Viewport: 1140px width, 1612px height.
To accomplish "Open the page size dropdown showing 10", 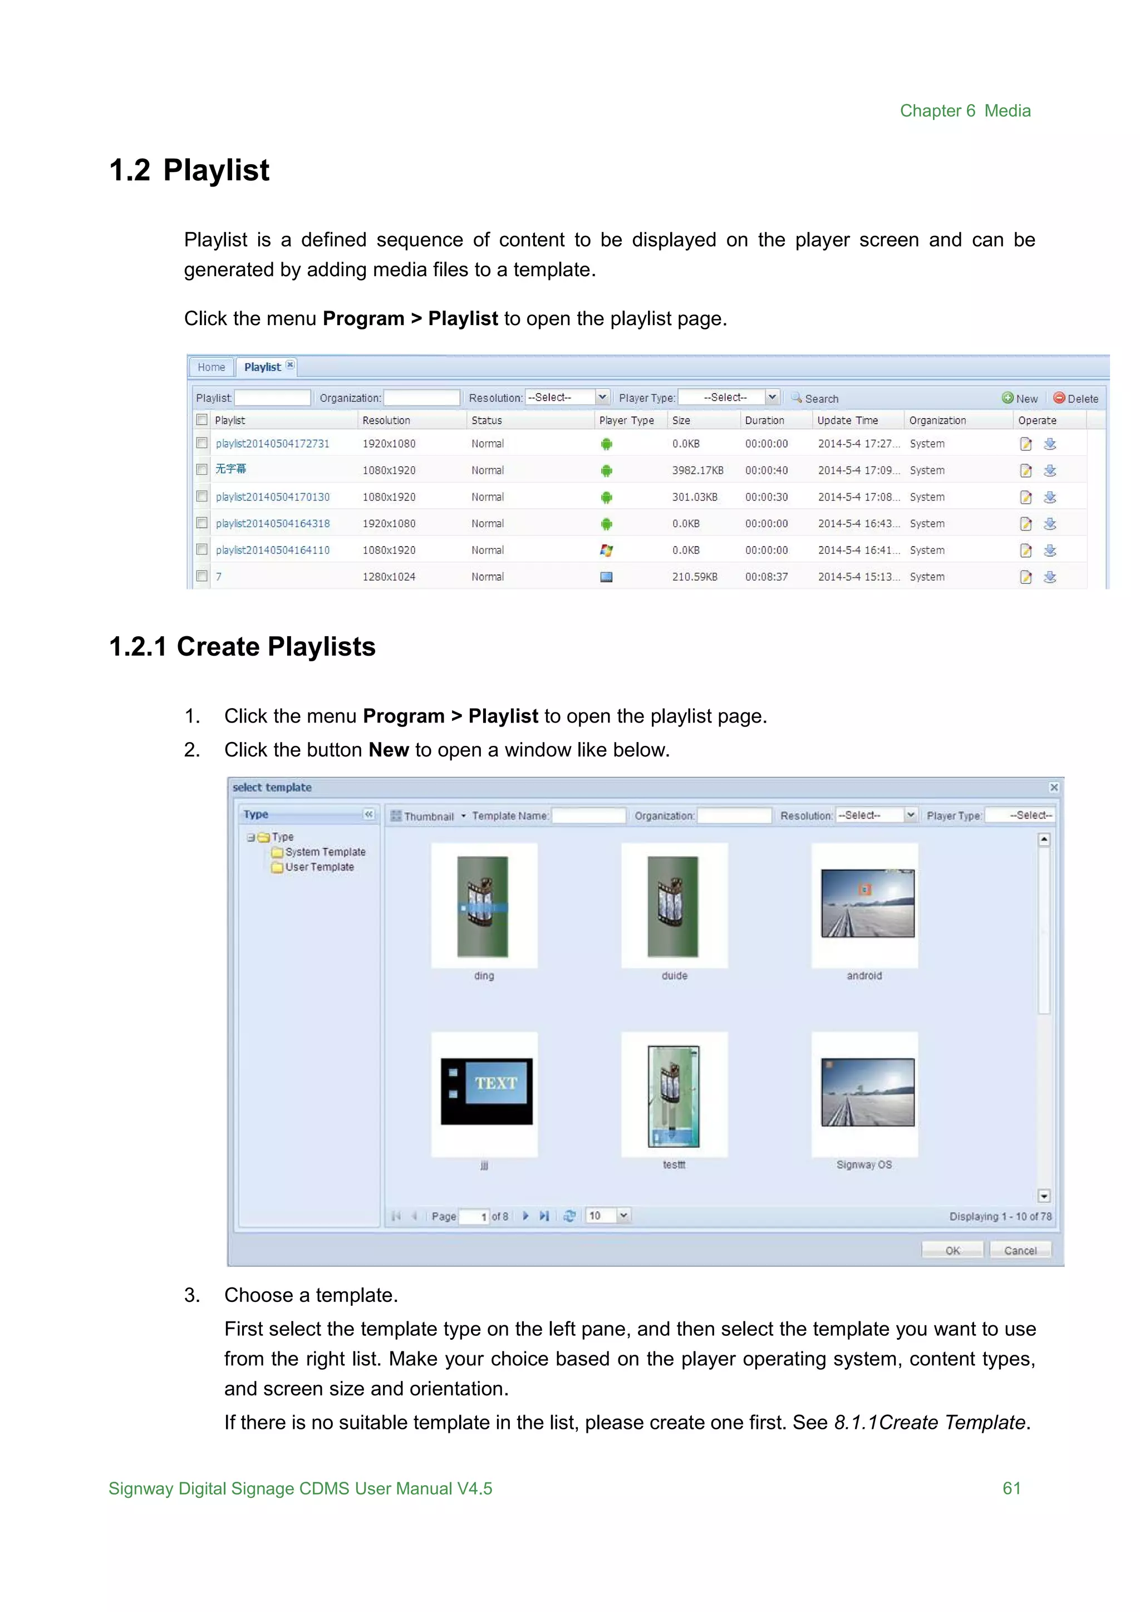I will pos(623,1215).
